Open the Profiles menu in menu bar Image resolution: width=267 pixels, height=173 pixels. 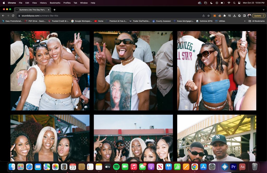pos(67,3)
